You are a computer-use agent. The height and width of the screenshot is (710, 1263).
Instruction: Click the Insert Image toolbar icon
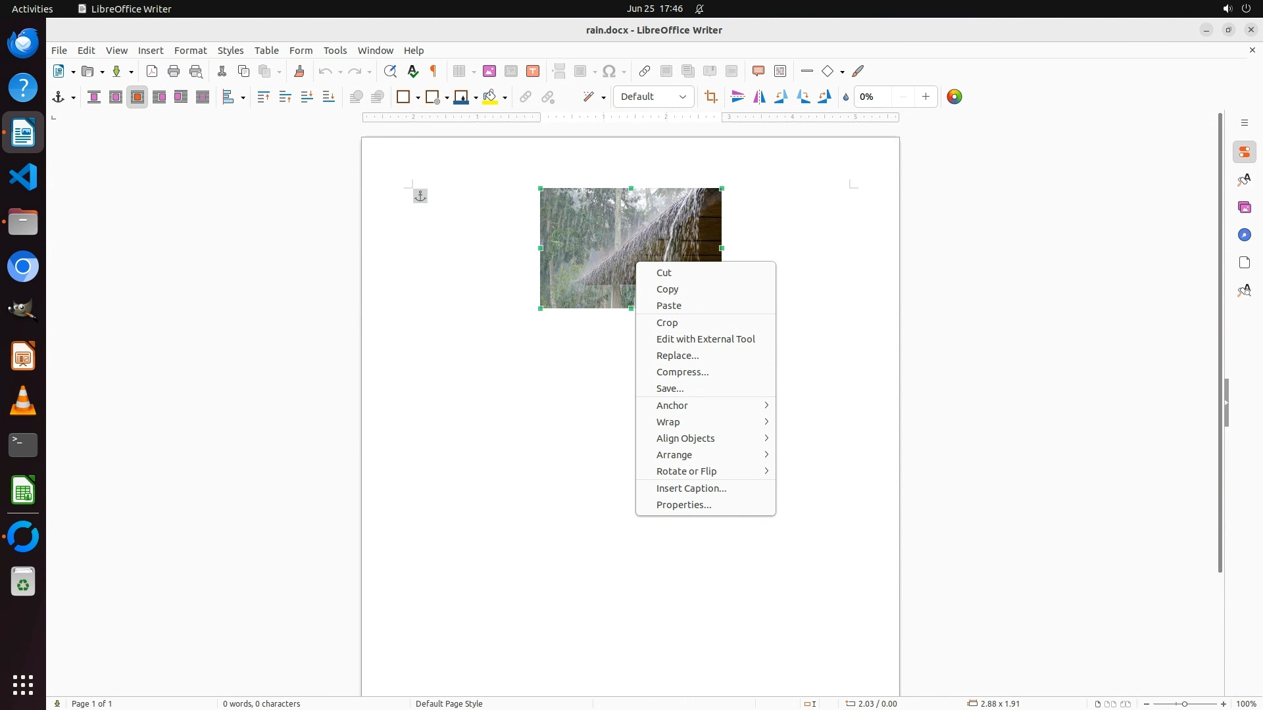tap(489, 72)
